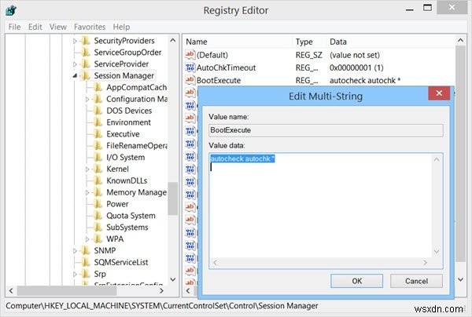Screen dimensions: 472x317
Task: Expand the Kernel subkey
Action: tap(87, 169)
